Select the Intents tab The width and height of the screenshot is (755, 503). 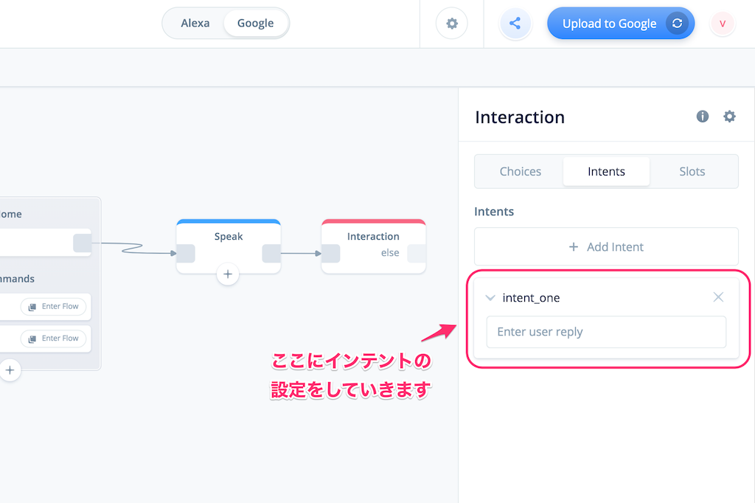[606, 172]
